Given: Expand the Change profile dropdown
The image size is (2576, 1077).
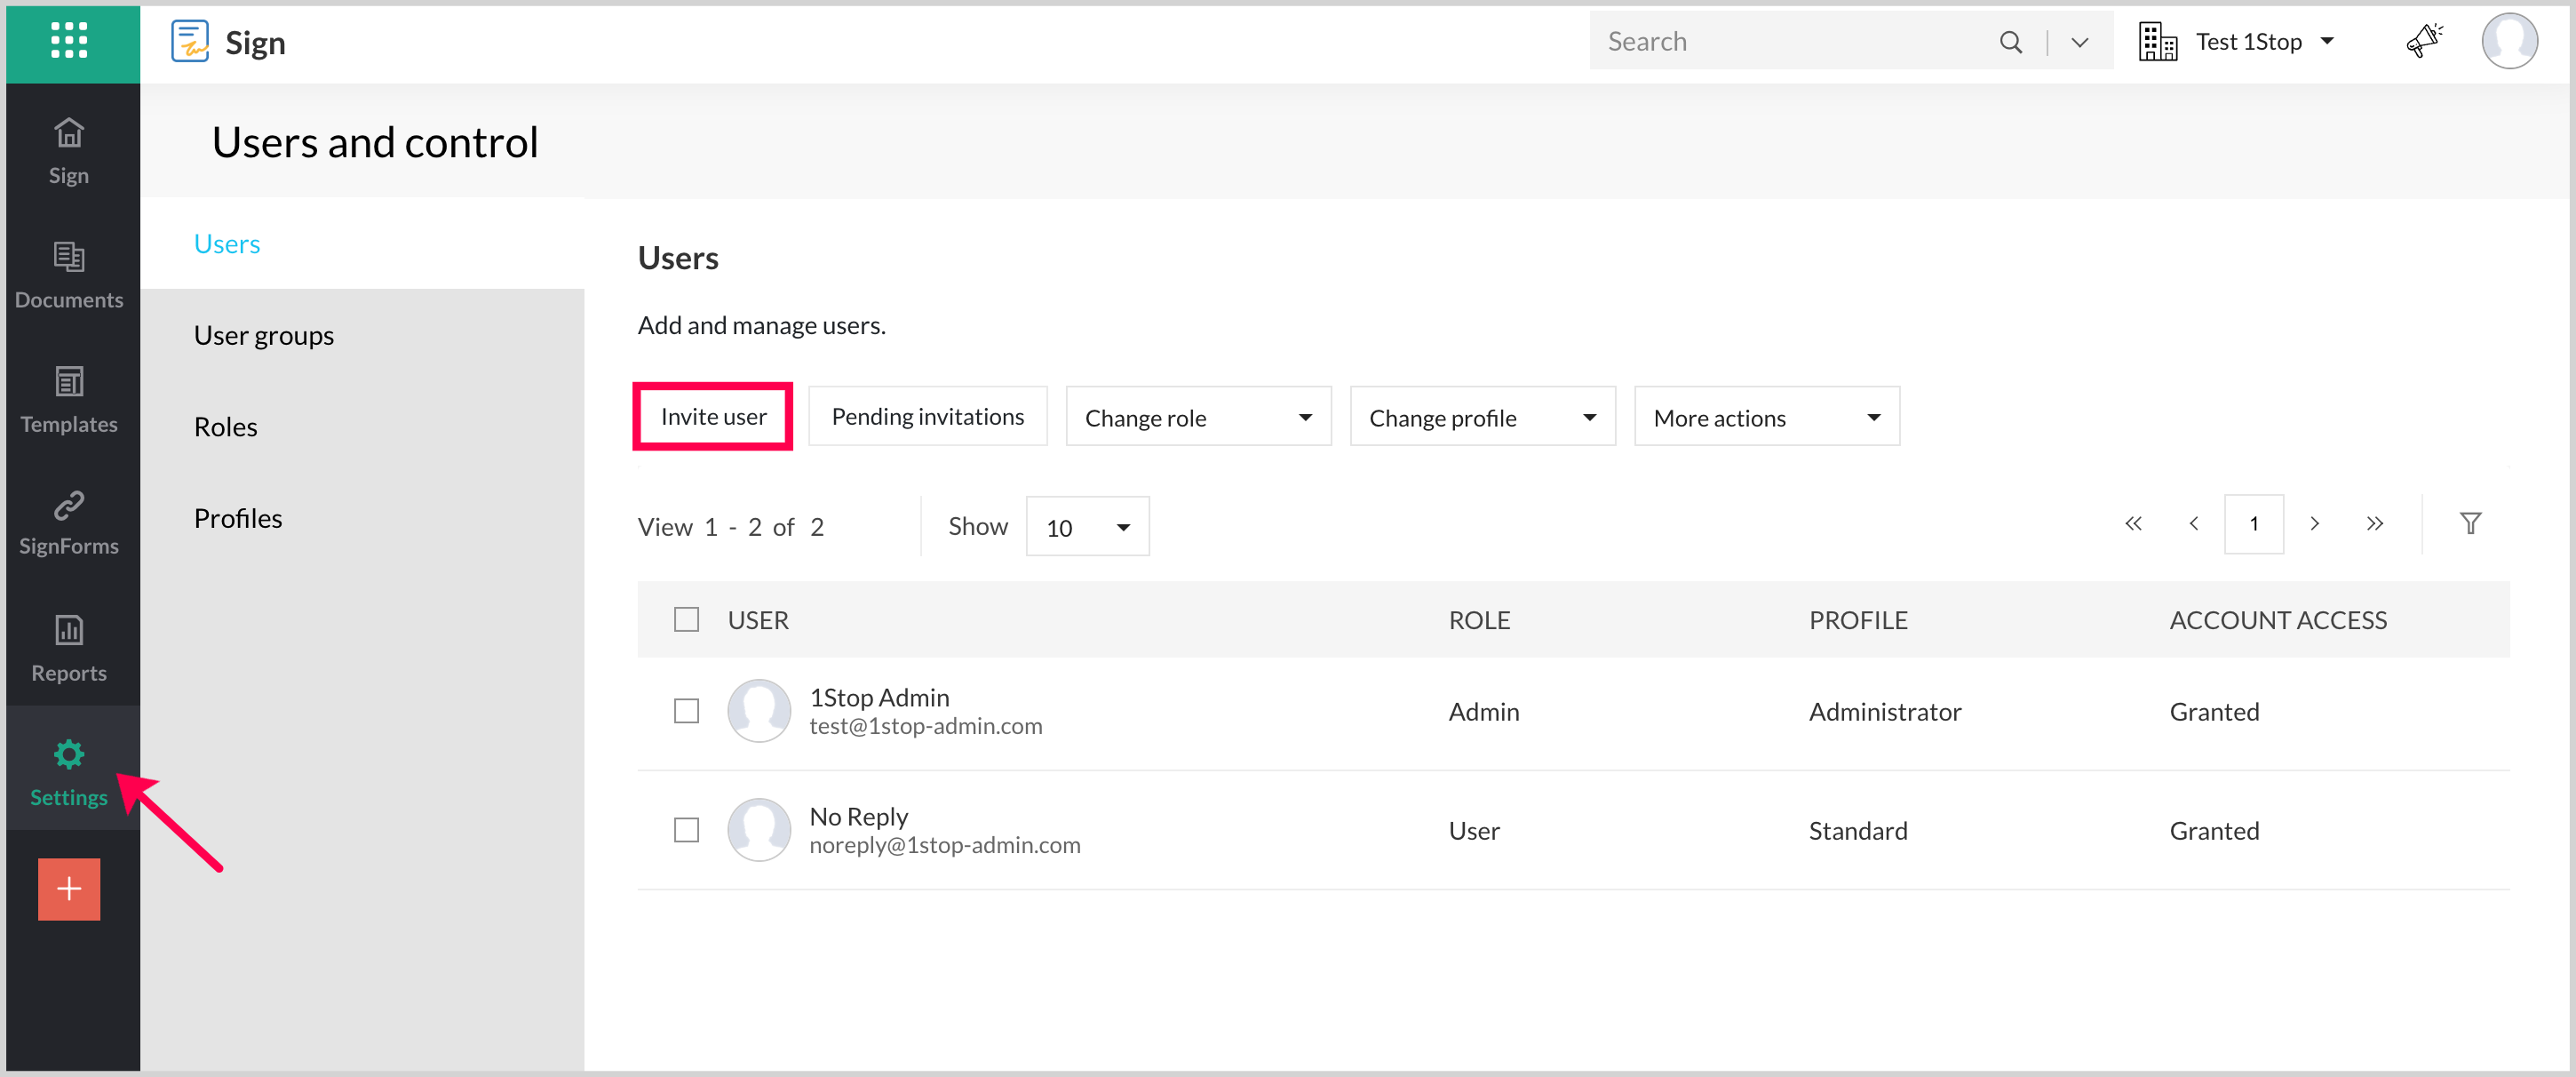Looking at the screenshot, I should coord(1481,417).
